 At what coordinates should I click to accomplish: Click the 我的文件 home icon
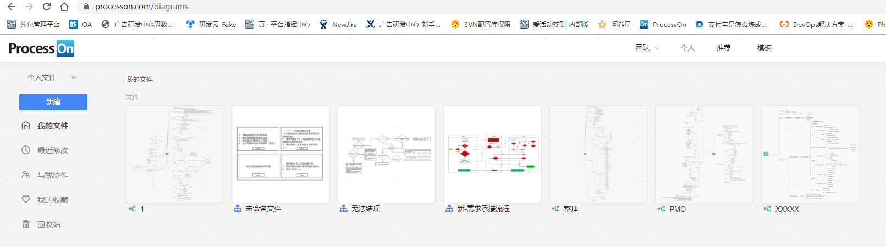click(26, 126)
